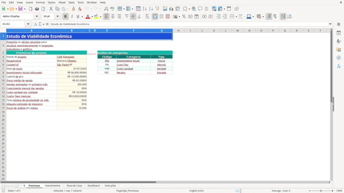Insert a chart
This screenshot has width=344, height=193.
[171, 9]
